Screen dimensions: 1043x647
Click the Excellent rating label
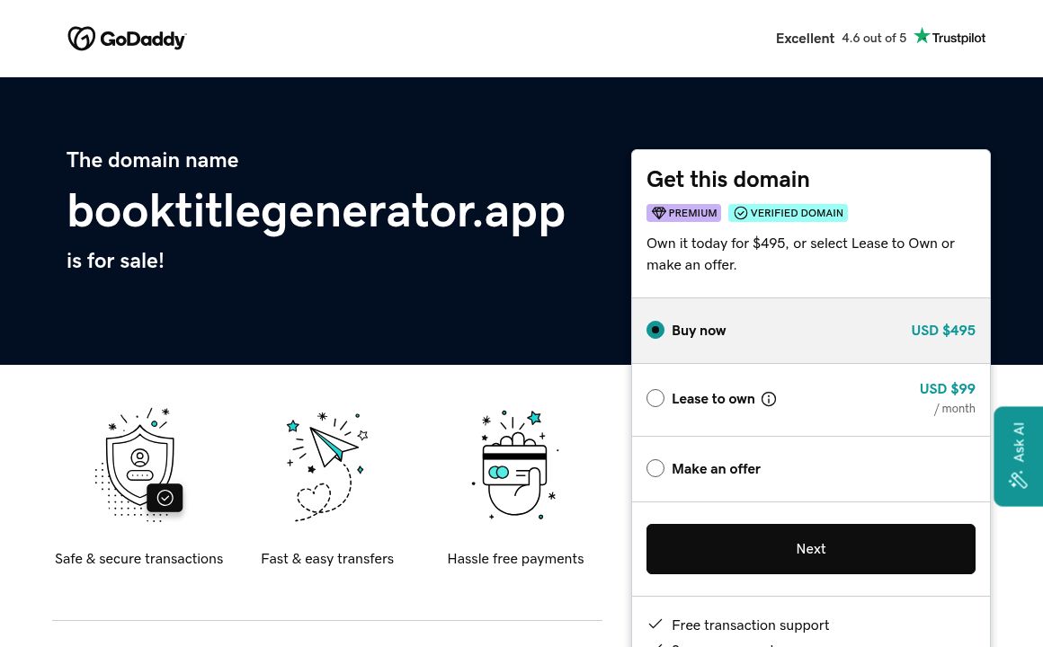(x=804, y=38)
